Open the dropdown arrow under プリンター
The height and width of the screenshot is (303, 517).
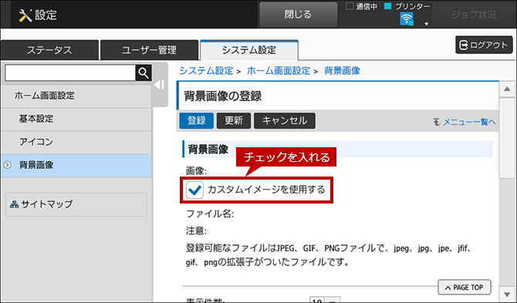coord(426,24)
